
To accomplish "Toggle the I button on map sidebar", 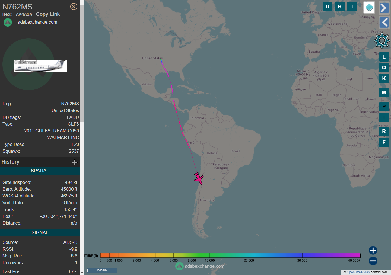I will point(384,117).
